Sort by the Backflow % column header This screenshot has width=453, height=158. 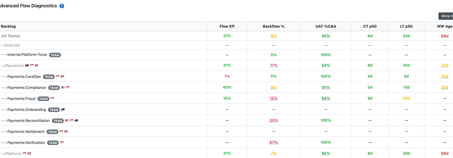coord(274,26)
